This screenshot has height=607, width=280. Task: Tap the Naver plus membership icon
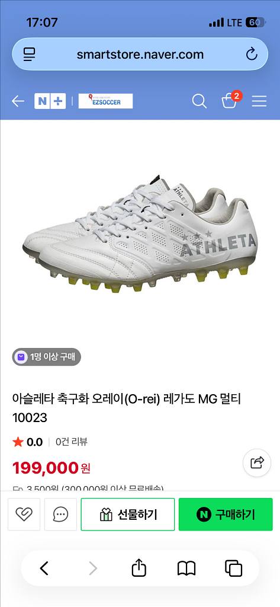point(58,101)
